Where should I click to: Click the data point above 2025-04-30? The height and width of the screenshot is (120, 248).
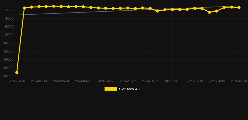click(217, 11)
